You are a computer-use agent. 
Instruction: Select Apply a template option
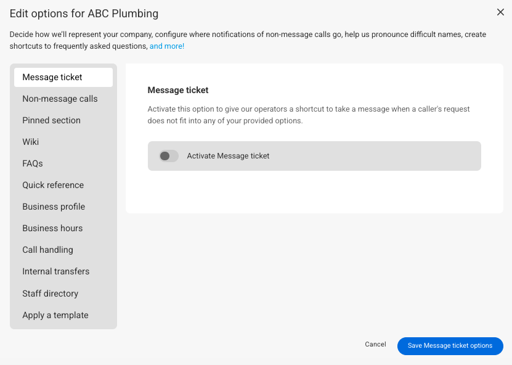click(55, 315)
